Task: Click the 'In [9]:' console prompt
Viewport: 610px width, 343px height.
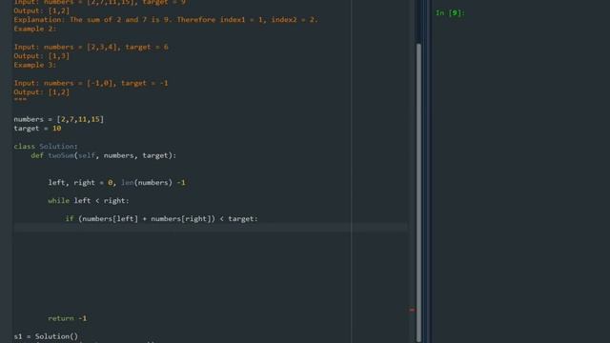Action: tap(450, 13)
